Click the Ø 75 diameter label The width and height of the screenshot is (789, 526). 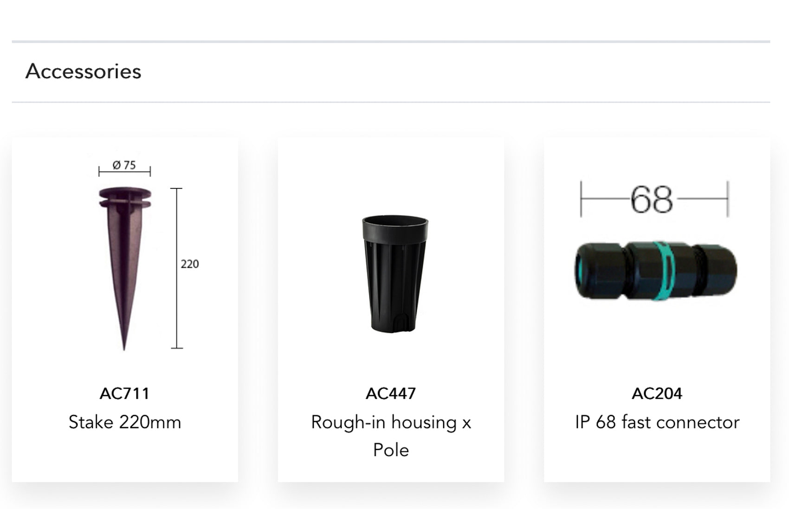(x=124, y=165)
